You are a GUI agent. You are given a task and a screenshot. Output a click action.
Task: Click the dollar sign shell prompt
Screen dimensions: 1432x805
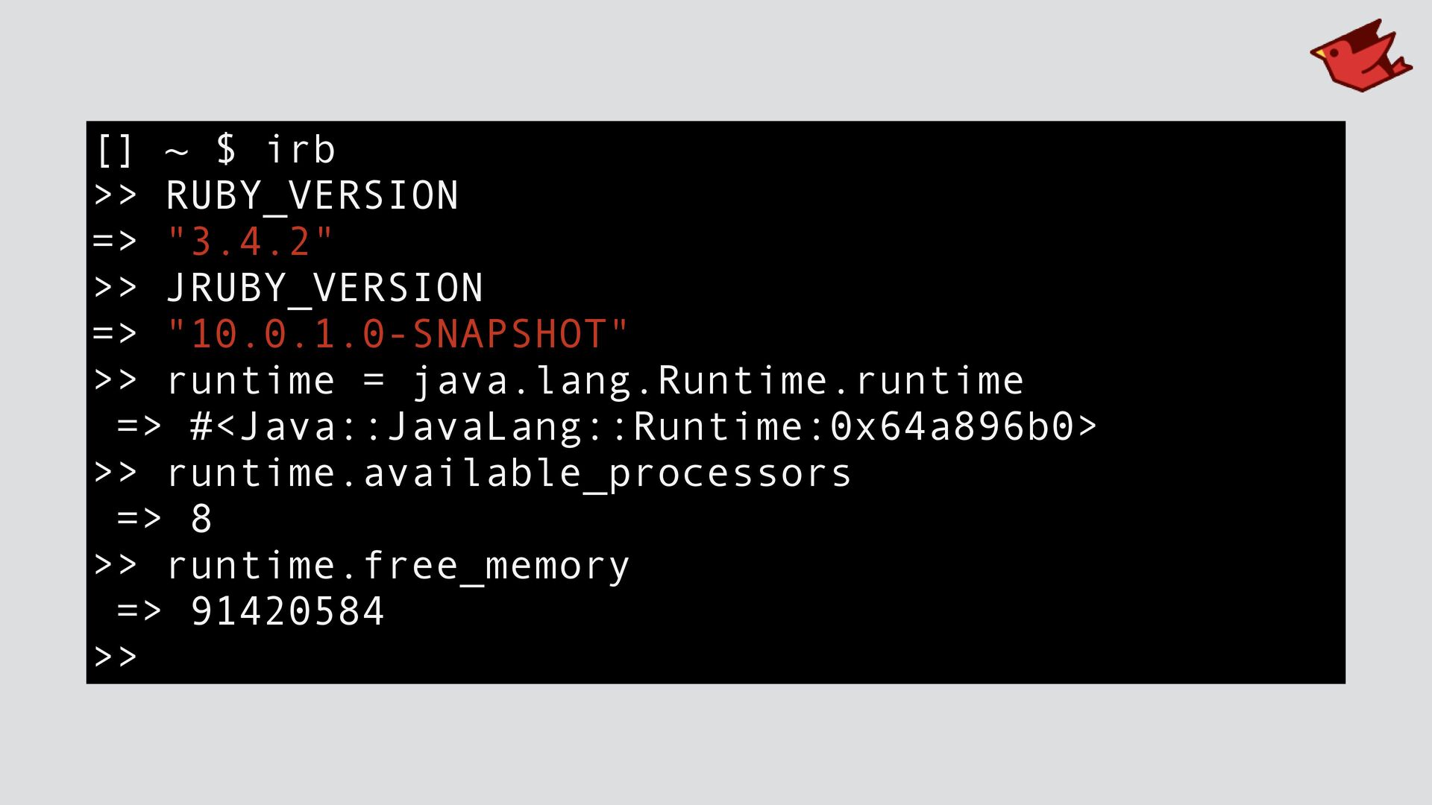pos(226,149)
